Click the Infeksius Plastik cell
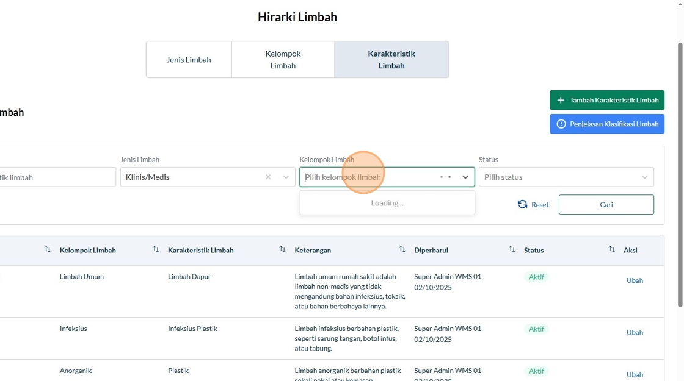 [192, 329]
